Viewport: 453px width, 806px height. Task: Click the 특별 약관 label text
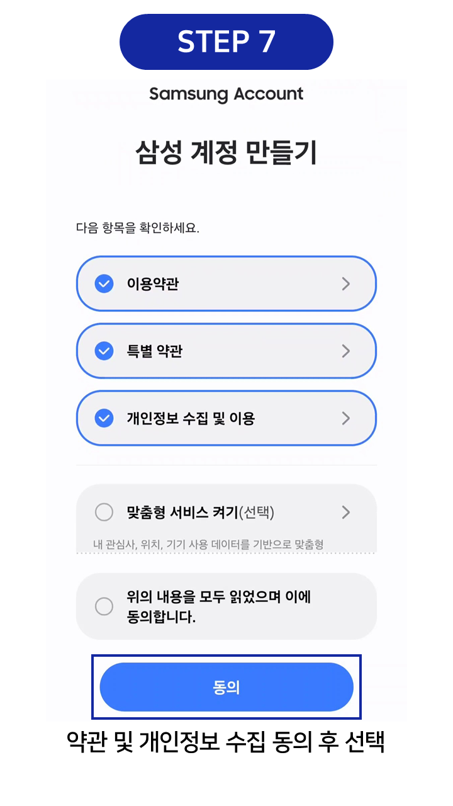coord(155,351)
